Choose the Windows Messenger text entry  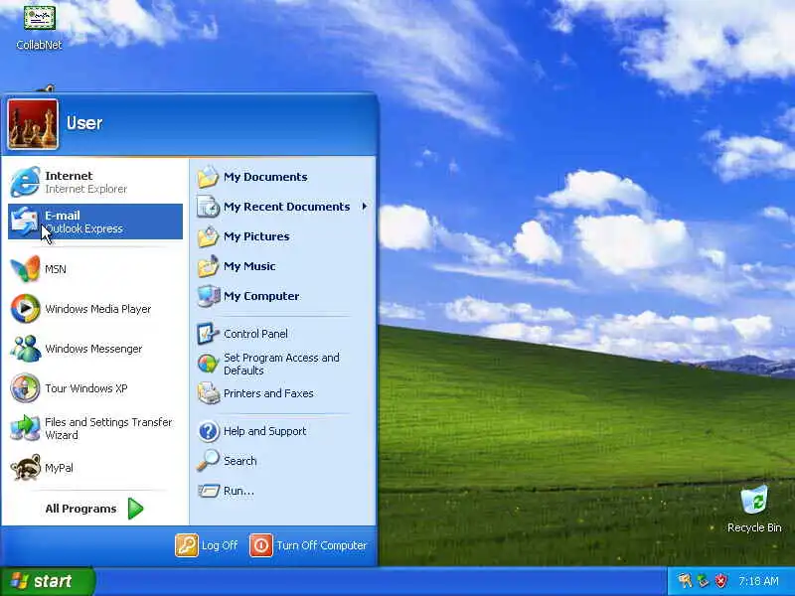(93, 349)
